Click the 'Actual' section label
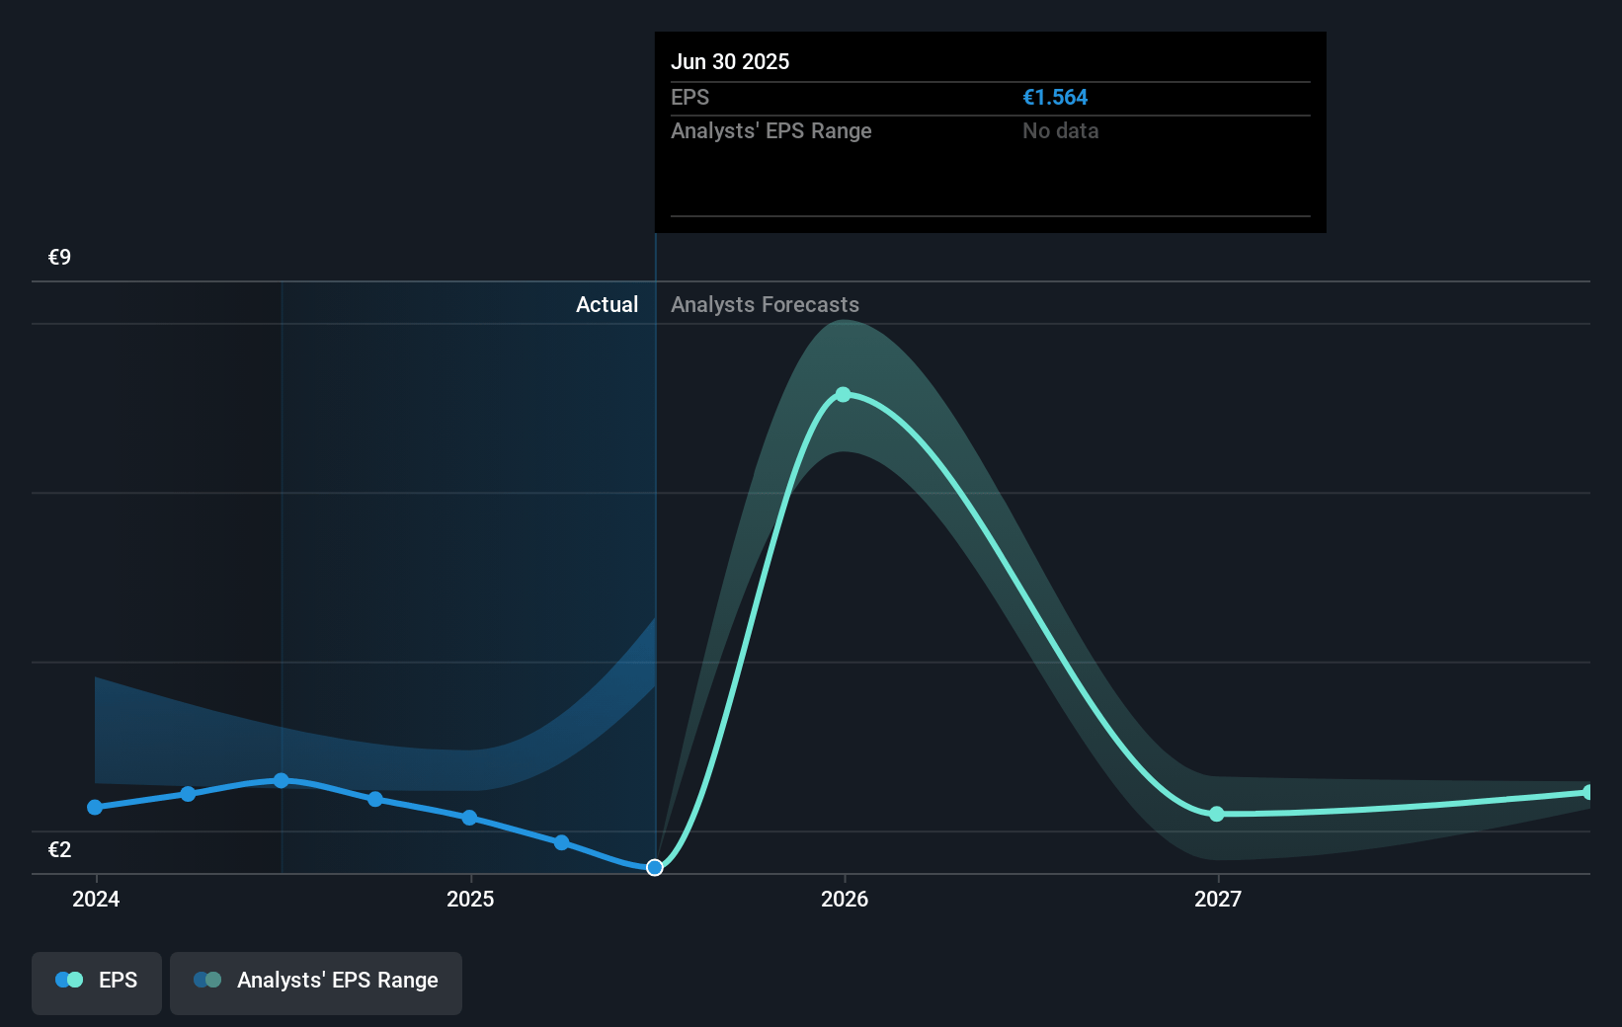Viewport: 1622px width, 1027px height. (x=607, y=305)
